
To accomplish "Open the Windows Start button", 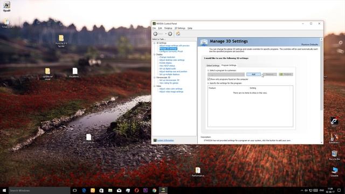I will 4,190.
